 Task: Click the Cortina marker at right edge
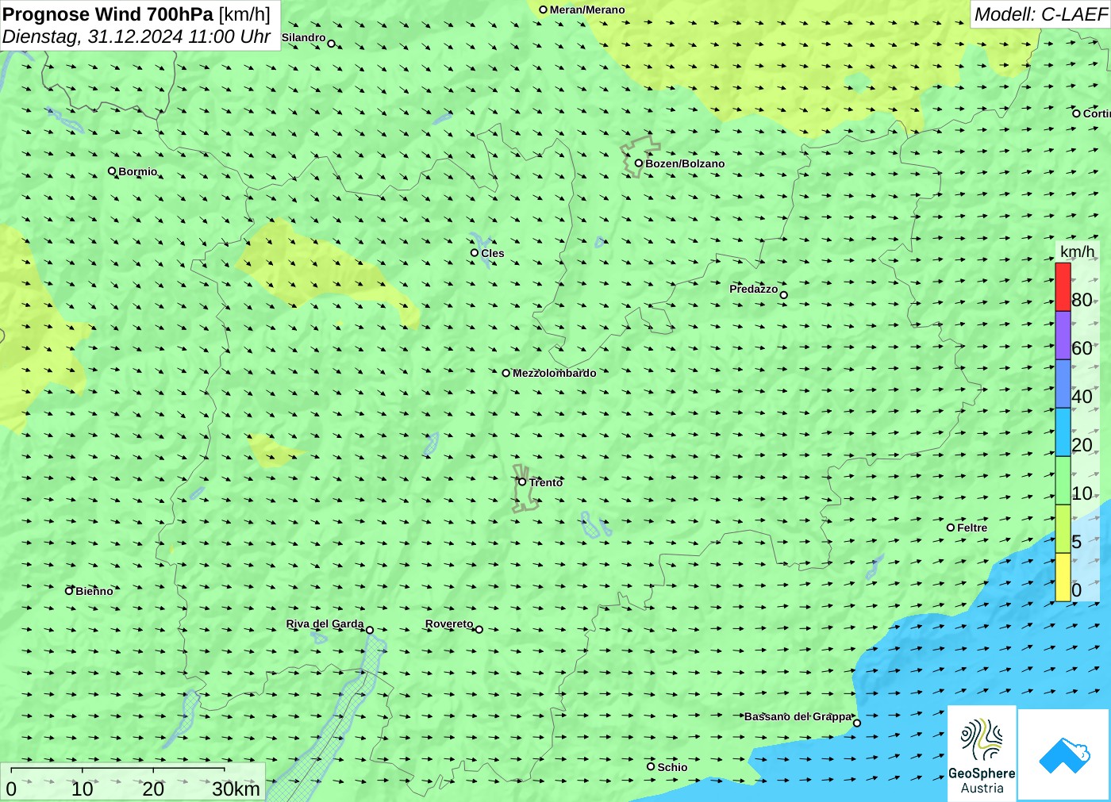pos(1077,113)
